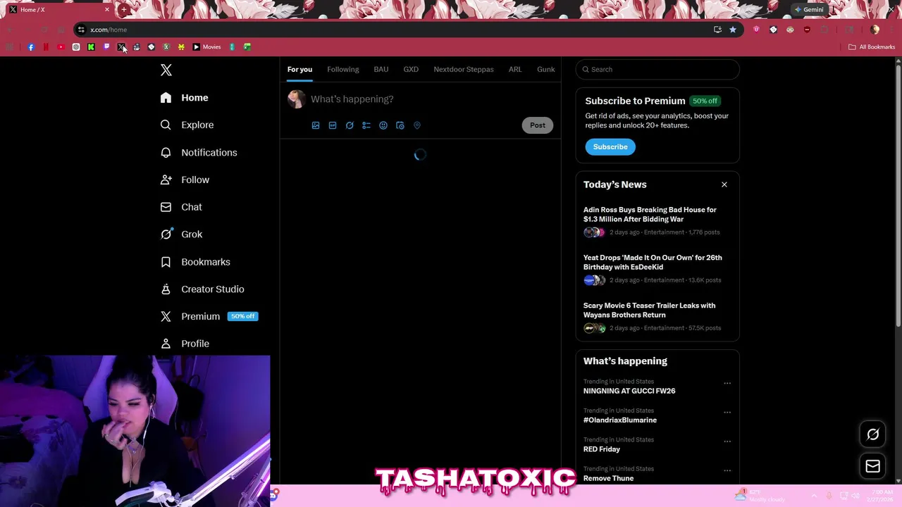Viewport: 902px width, 507px height.
Task: Open more options for #OlandriaxBlumarine trend
Action: [x=727, y=413]
